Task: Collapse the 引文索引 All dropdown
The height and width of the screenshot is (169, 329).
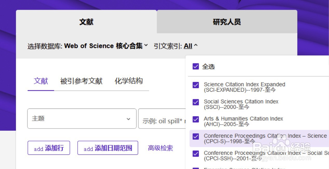Action: coord(190,46)
